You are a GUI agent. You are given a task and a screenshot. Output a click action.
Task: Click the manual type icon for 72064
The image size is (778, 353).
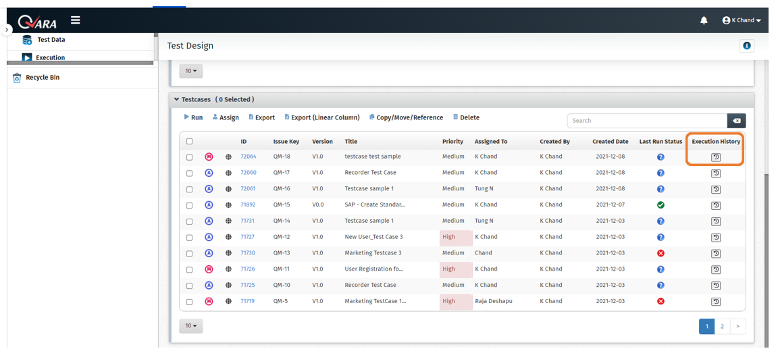(x=209, y=157)
